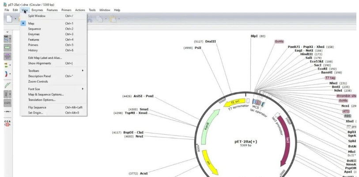Click the HindIII enzyme site label
Screen dimensions: 359x177
click(306, 54)
